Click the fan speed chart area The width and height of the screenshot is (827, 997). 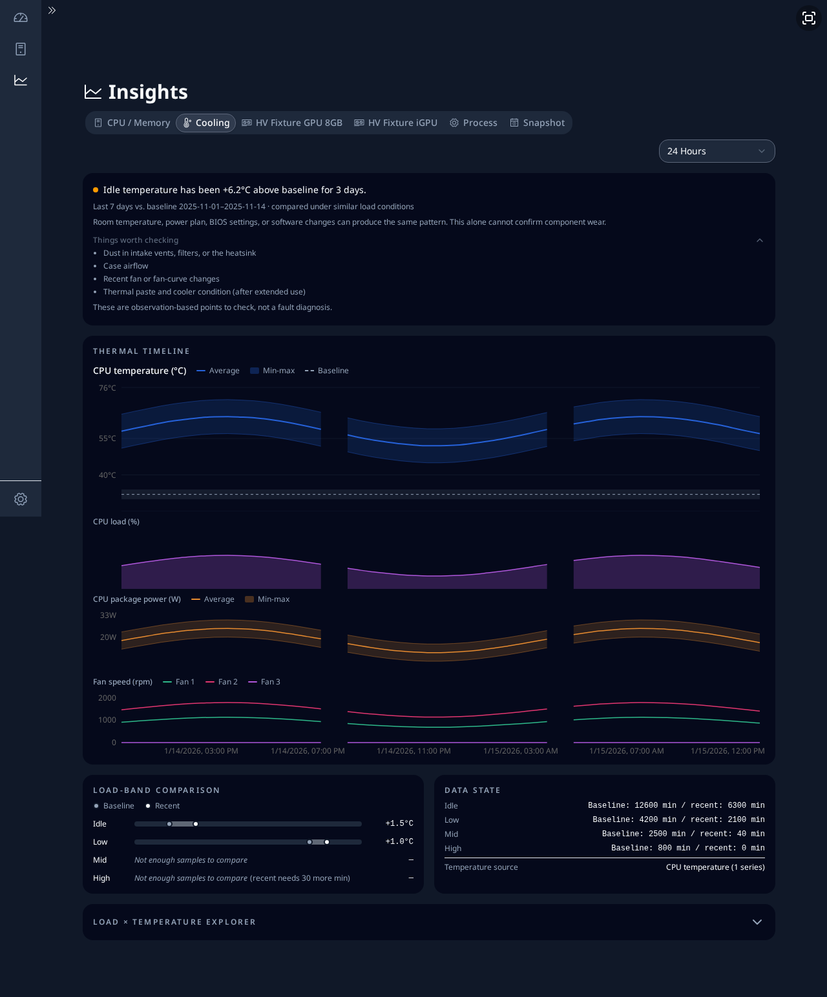[441, 720]
